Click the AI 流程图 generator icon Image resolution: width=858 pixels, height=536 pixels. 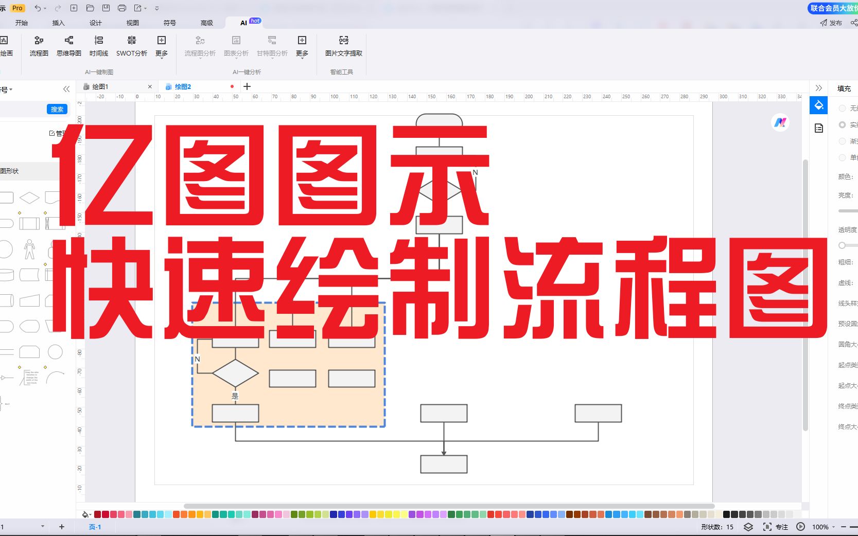click(x=39, y=46)
